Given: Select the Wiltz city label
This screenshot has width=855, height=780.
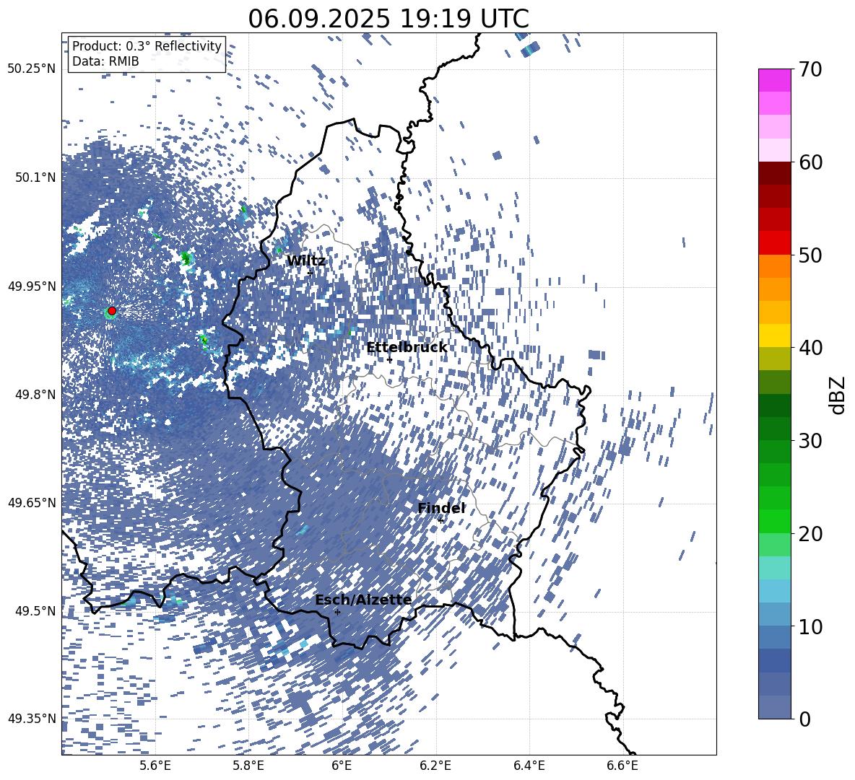Looking at the screenshot, I should 306,260.
